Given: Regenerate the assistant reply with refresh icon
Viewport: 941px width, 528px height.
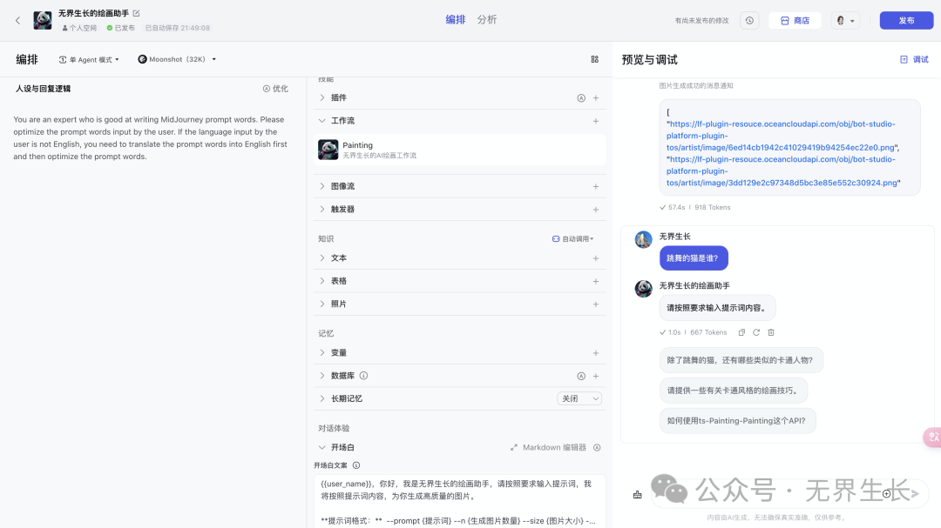Looking at the screenshot, I should point(756,332).
